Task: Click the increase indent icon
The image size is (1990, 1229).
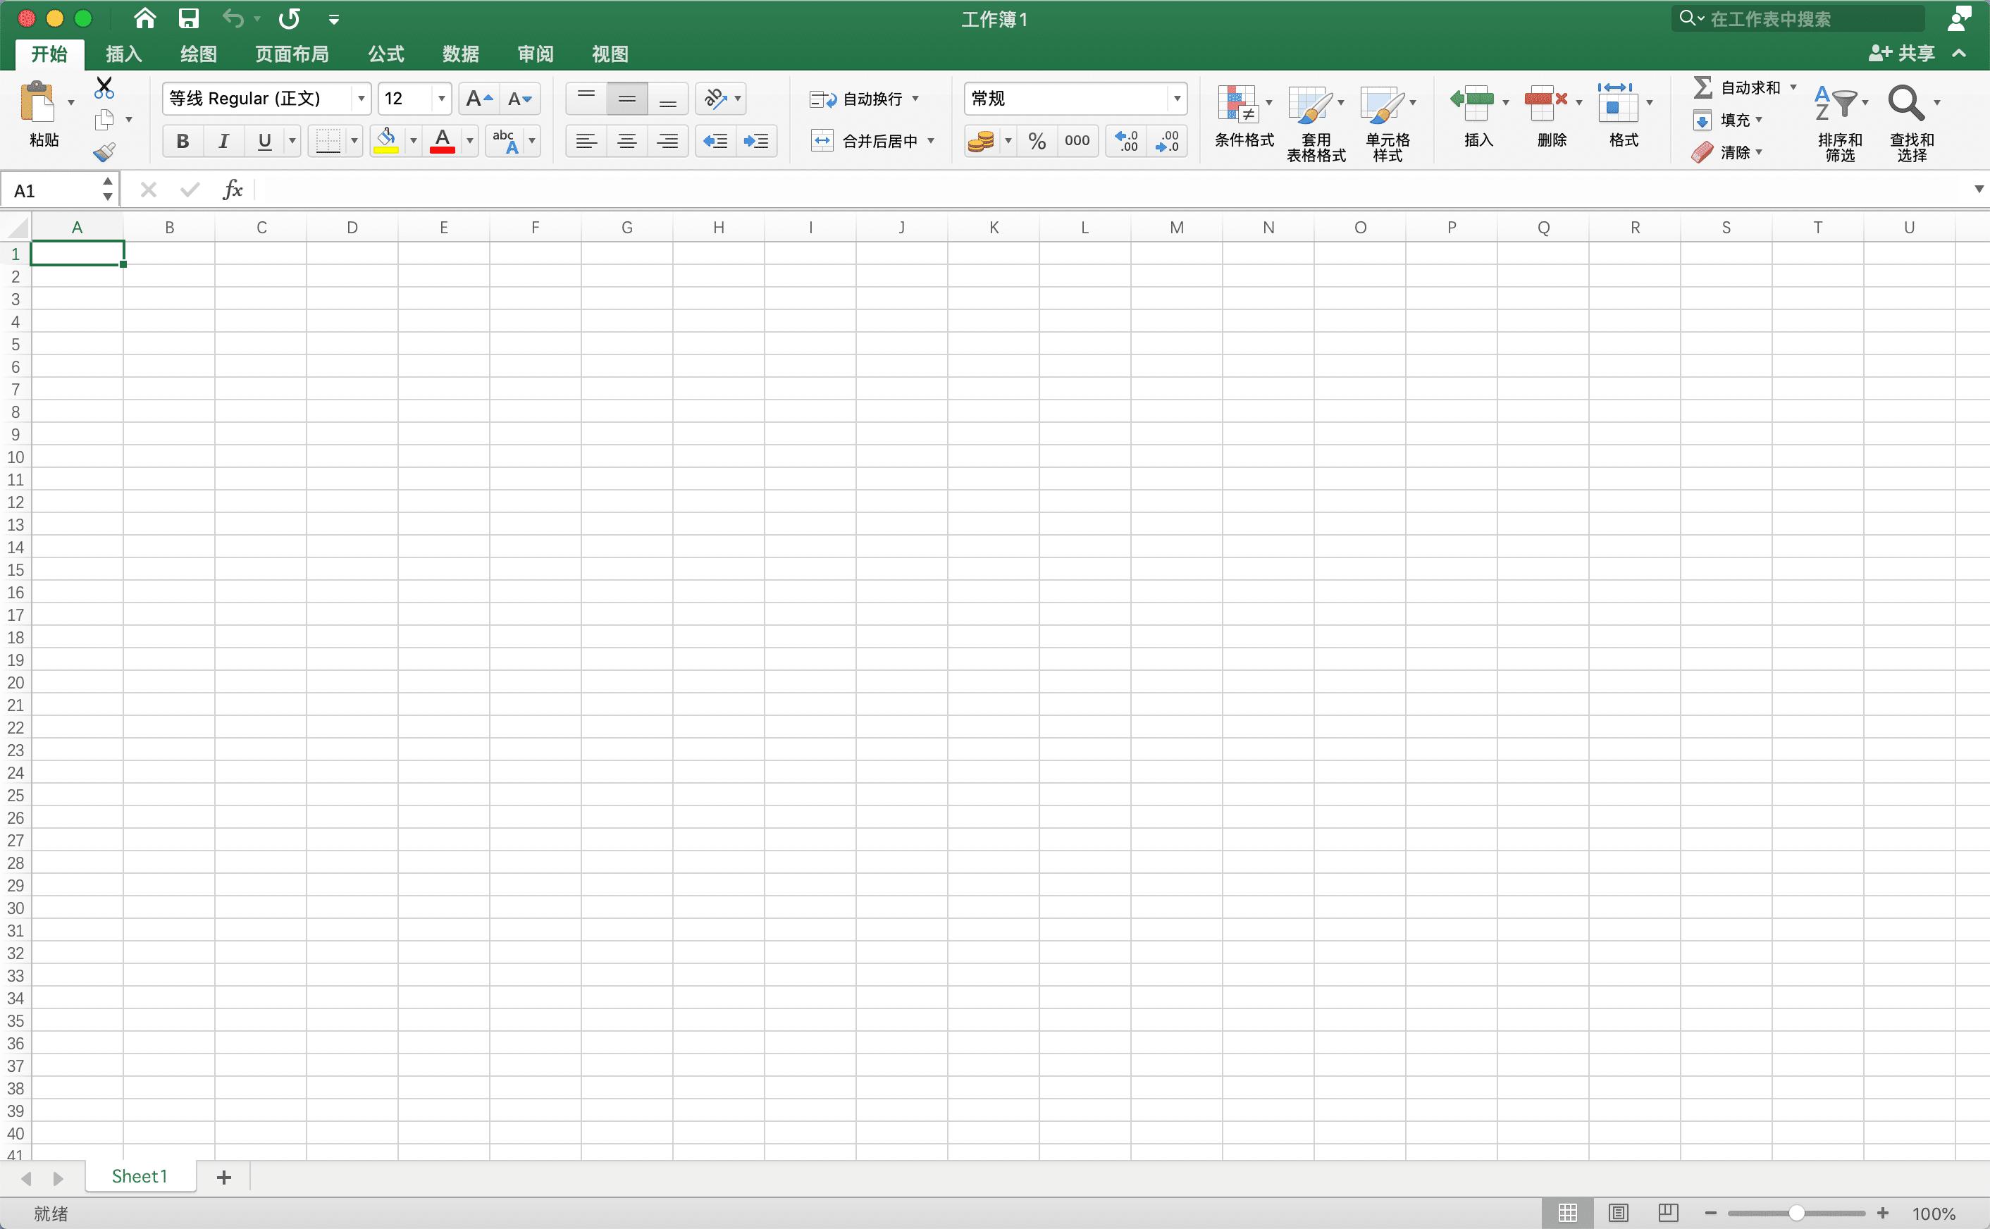Action: click(x=755, y=142)
